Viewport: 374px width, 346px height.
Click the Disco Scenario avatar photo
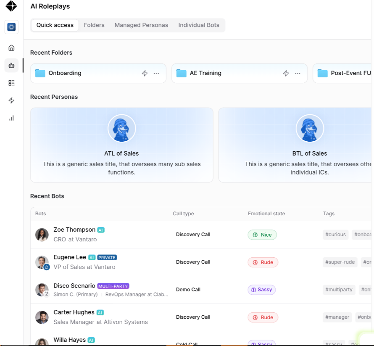42,290
